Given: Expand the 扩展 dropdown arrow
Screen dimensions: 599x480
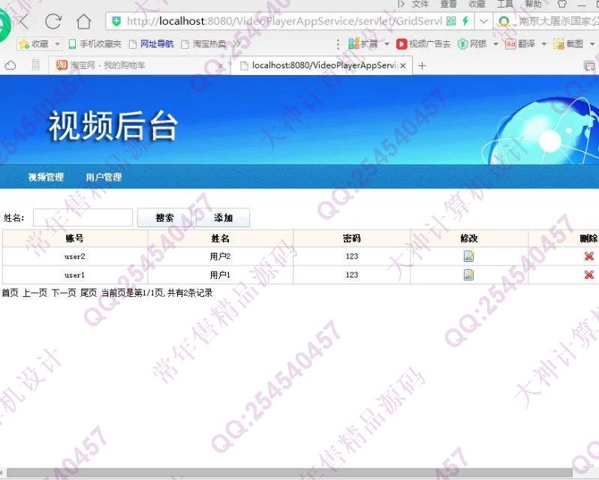Looking at the screenshot, I should [387, 44].
